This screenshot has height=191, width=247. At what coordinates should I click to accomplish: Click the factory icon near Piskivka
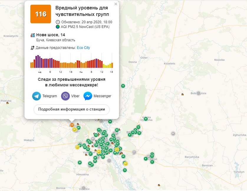(7, 103)
